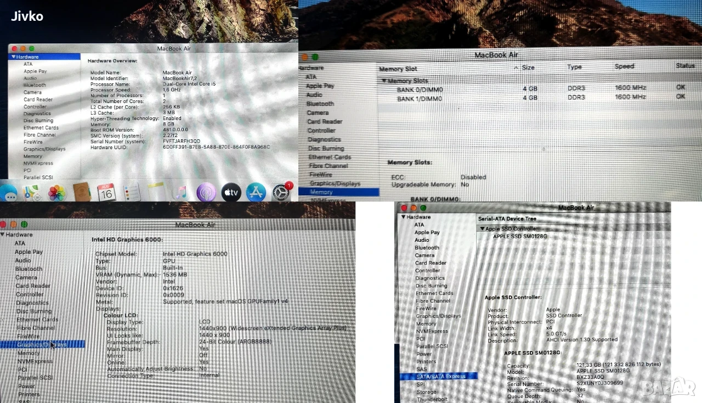Open the Notes app in the Dock
702x403 pixels.
[x=156, y=192]
